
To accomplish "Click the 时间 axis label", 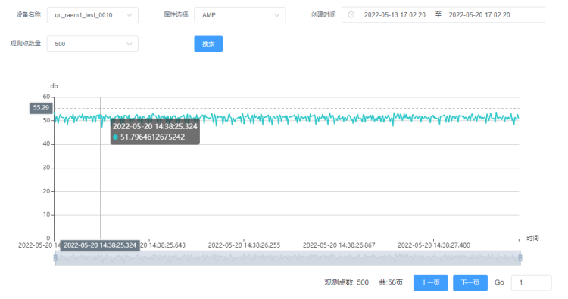I will [x=532, y=238].
